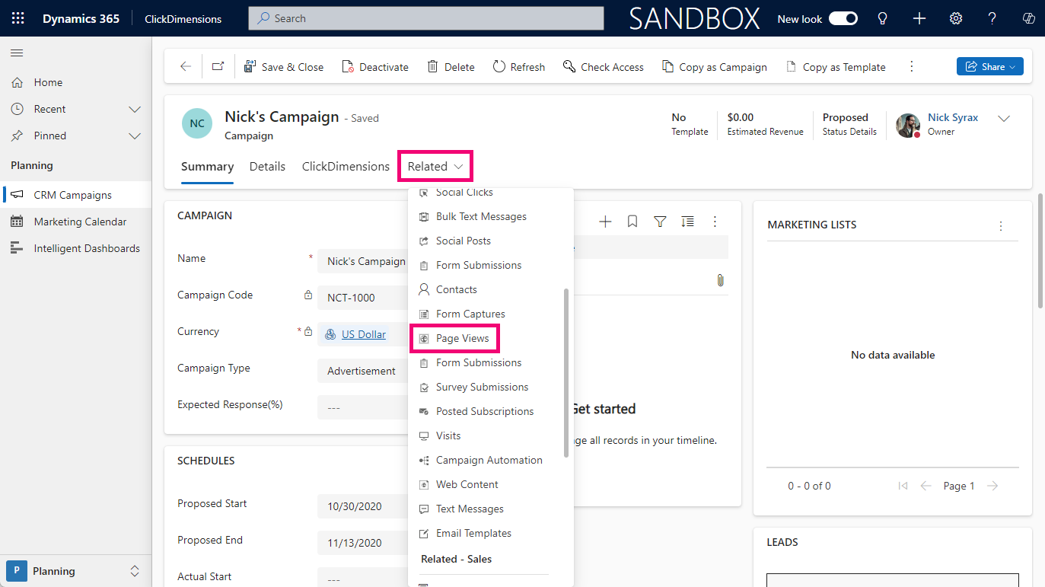The image size is (1045, 587).
Task: Open CRM Campaigns in the sidebar
Action: 75,195
